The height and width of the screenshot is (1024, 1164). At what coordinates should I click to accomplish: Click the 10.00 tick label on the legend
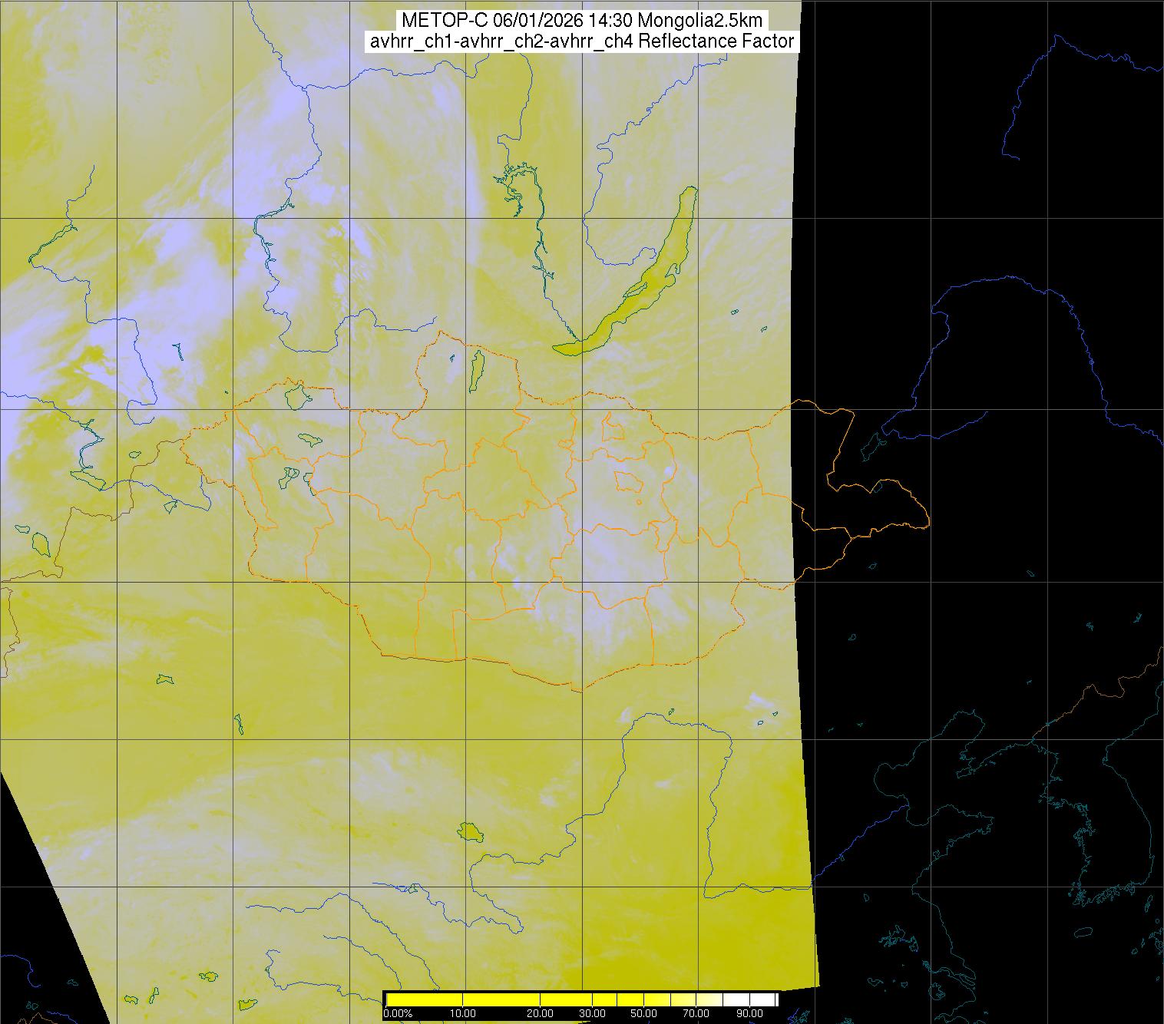click(462, 1014)
